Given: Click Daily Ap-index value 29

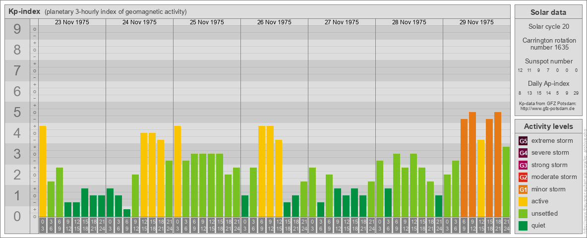Looking at the screenshot, I should pos(576,93).
